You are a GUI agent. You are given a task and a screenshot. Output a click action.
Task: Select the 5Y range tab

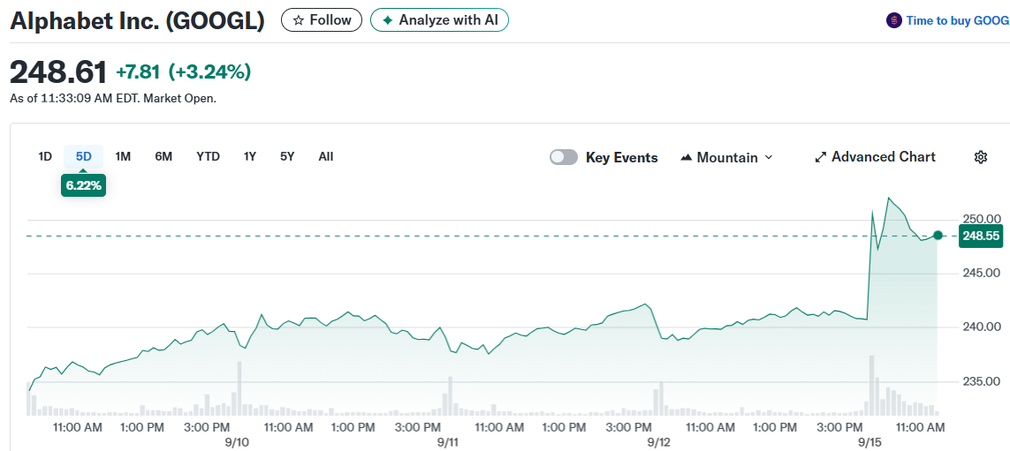(x=287, y=156)
